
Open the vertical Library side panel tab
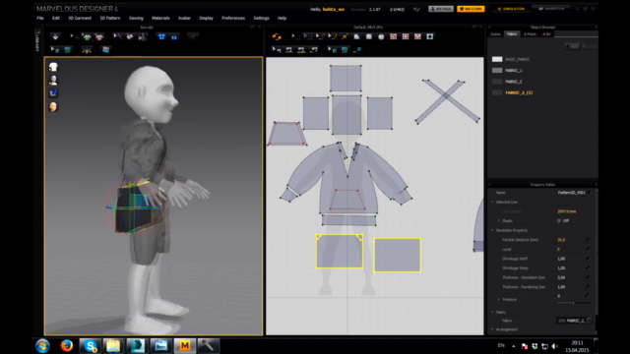[x=37, y=40]
